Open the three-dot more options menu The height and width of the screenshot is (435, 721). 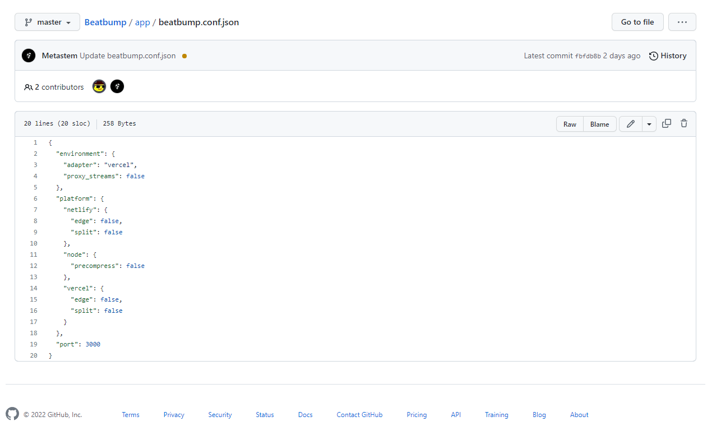point(682,22)
